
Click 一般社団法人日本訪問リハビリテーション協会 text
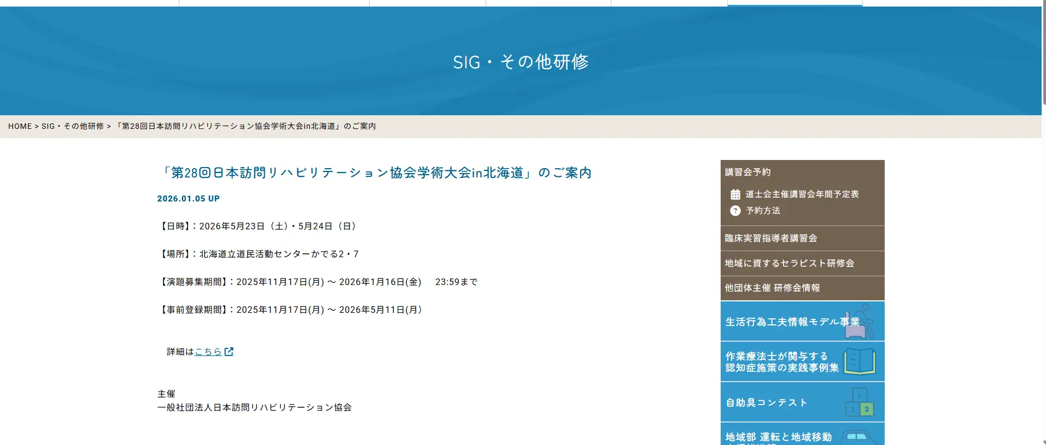(x=254, y=407)
